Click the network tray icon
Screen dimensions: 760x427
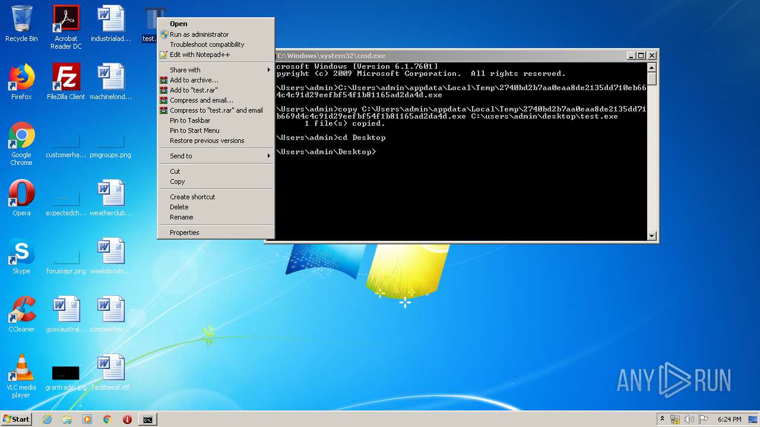click(x=675, y=419)
